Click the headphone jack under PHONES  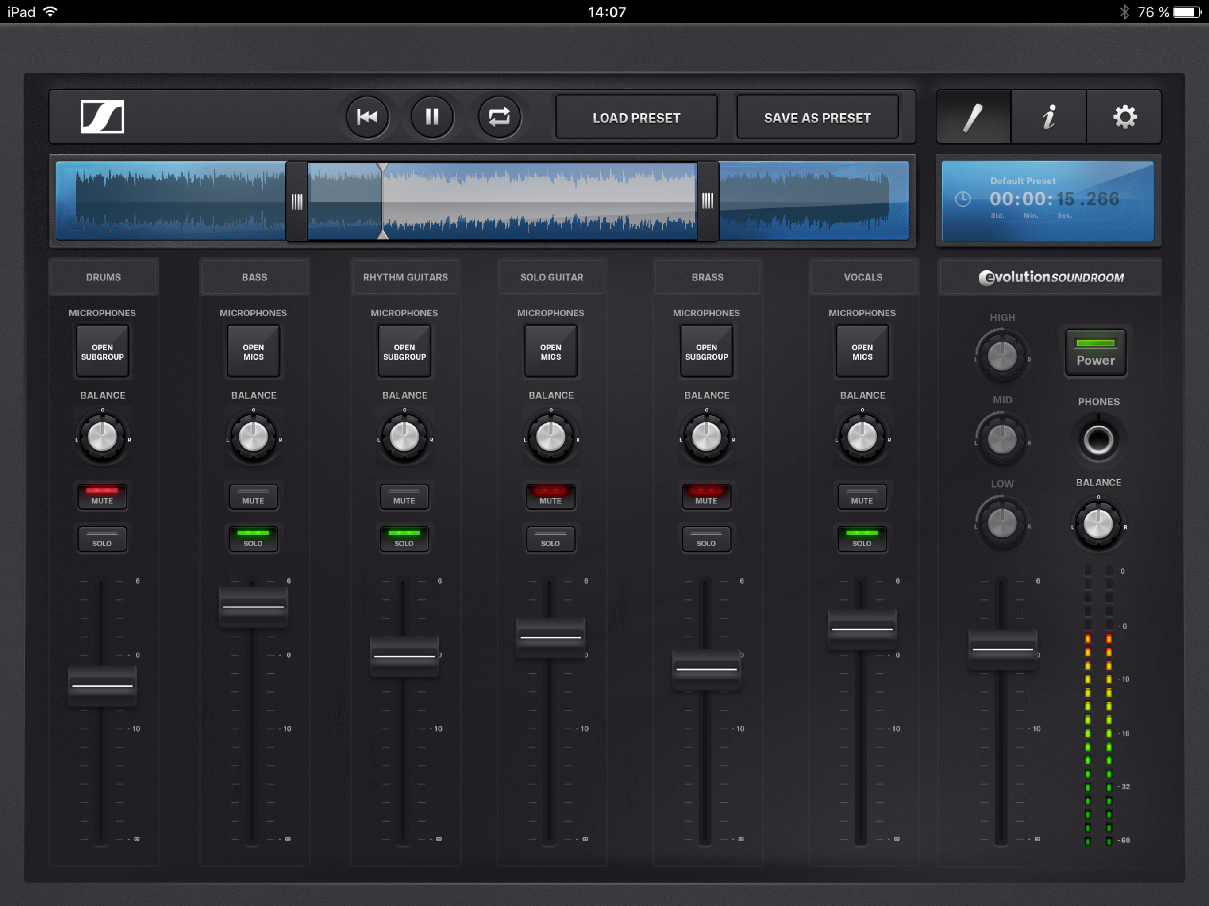[x=1098, y=439]
